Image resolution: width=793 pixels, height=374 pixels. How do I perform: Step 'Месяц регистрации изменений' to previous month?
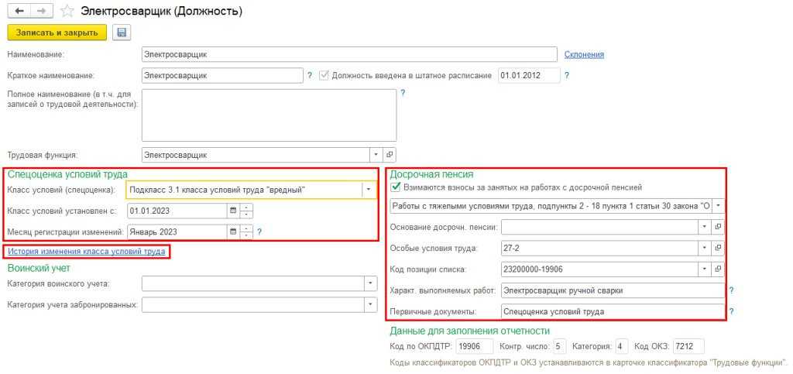pyautogui.click(x=246, y=235)
